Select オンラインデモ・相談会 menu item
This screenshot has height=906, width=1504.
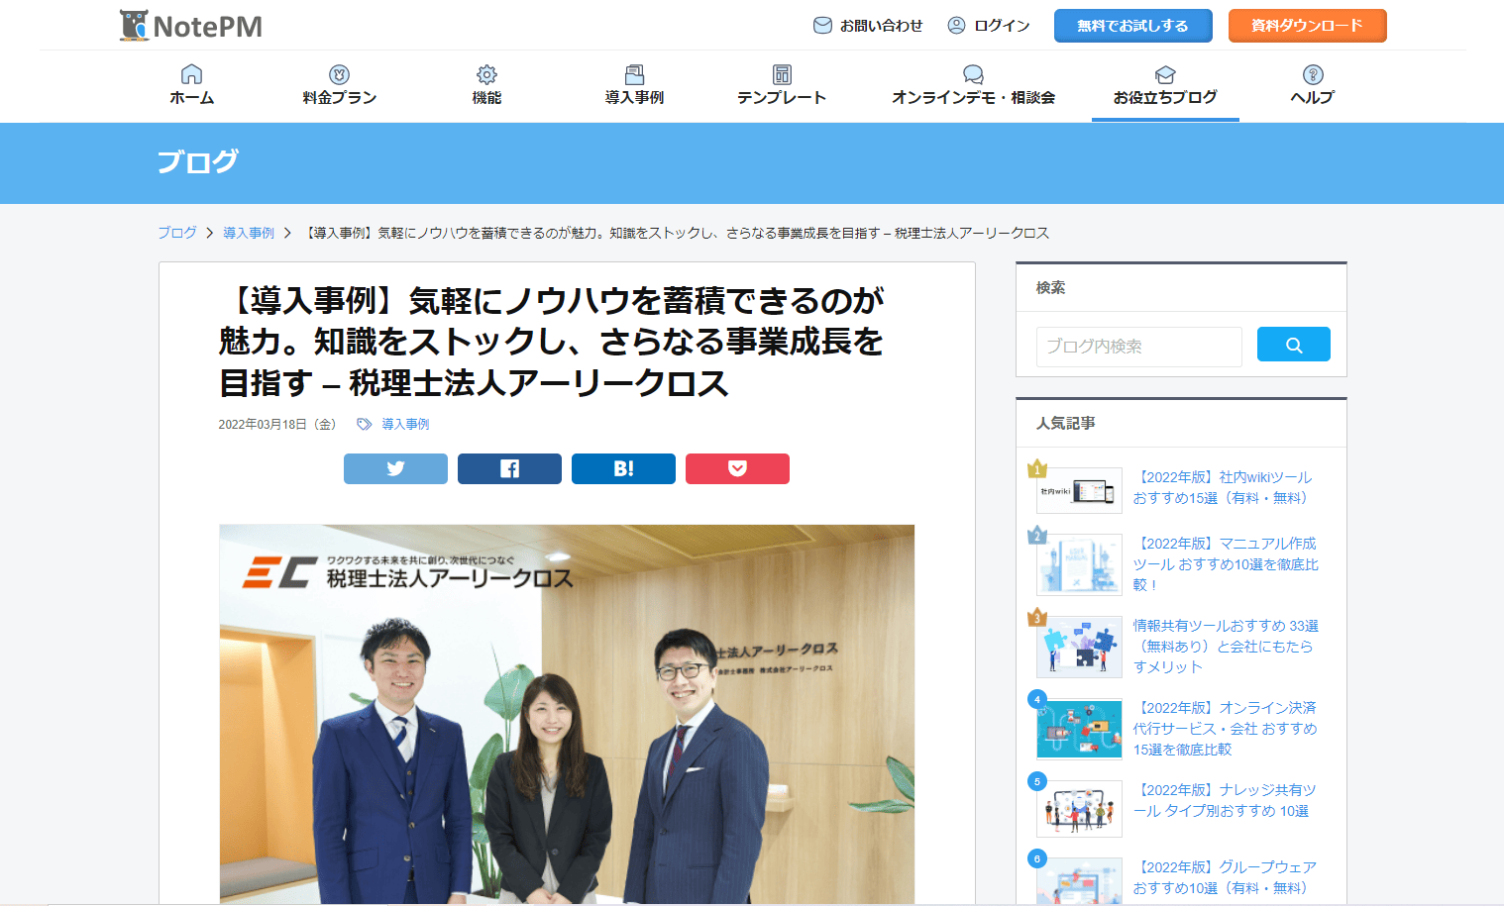pos(973,85)
